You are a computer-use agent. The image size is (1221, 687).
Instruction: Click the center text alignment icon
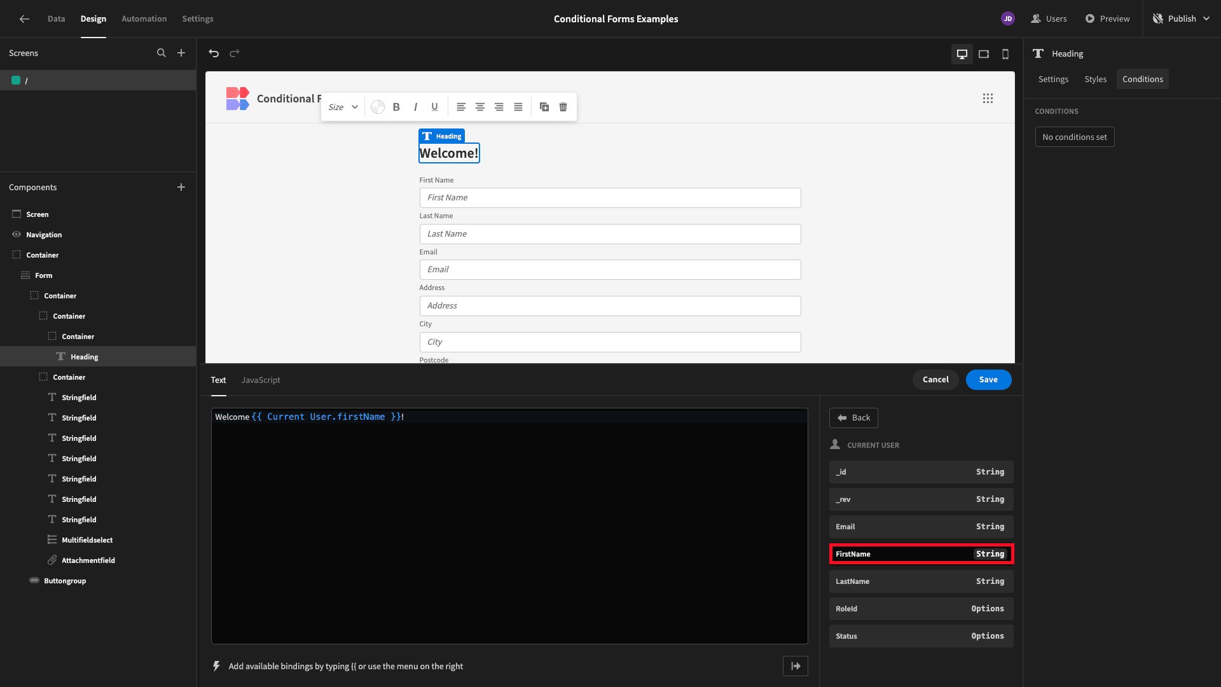click(x=479, y=106)
